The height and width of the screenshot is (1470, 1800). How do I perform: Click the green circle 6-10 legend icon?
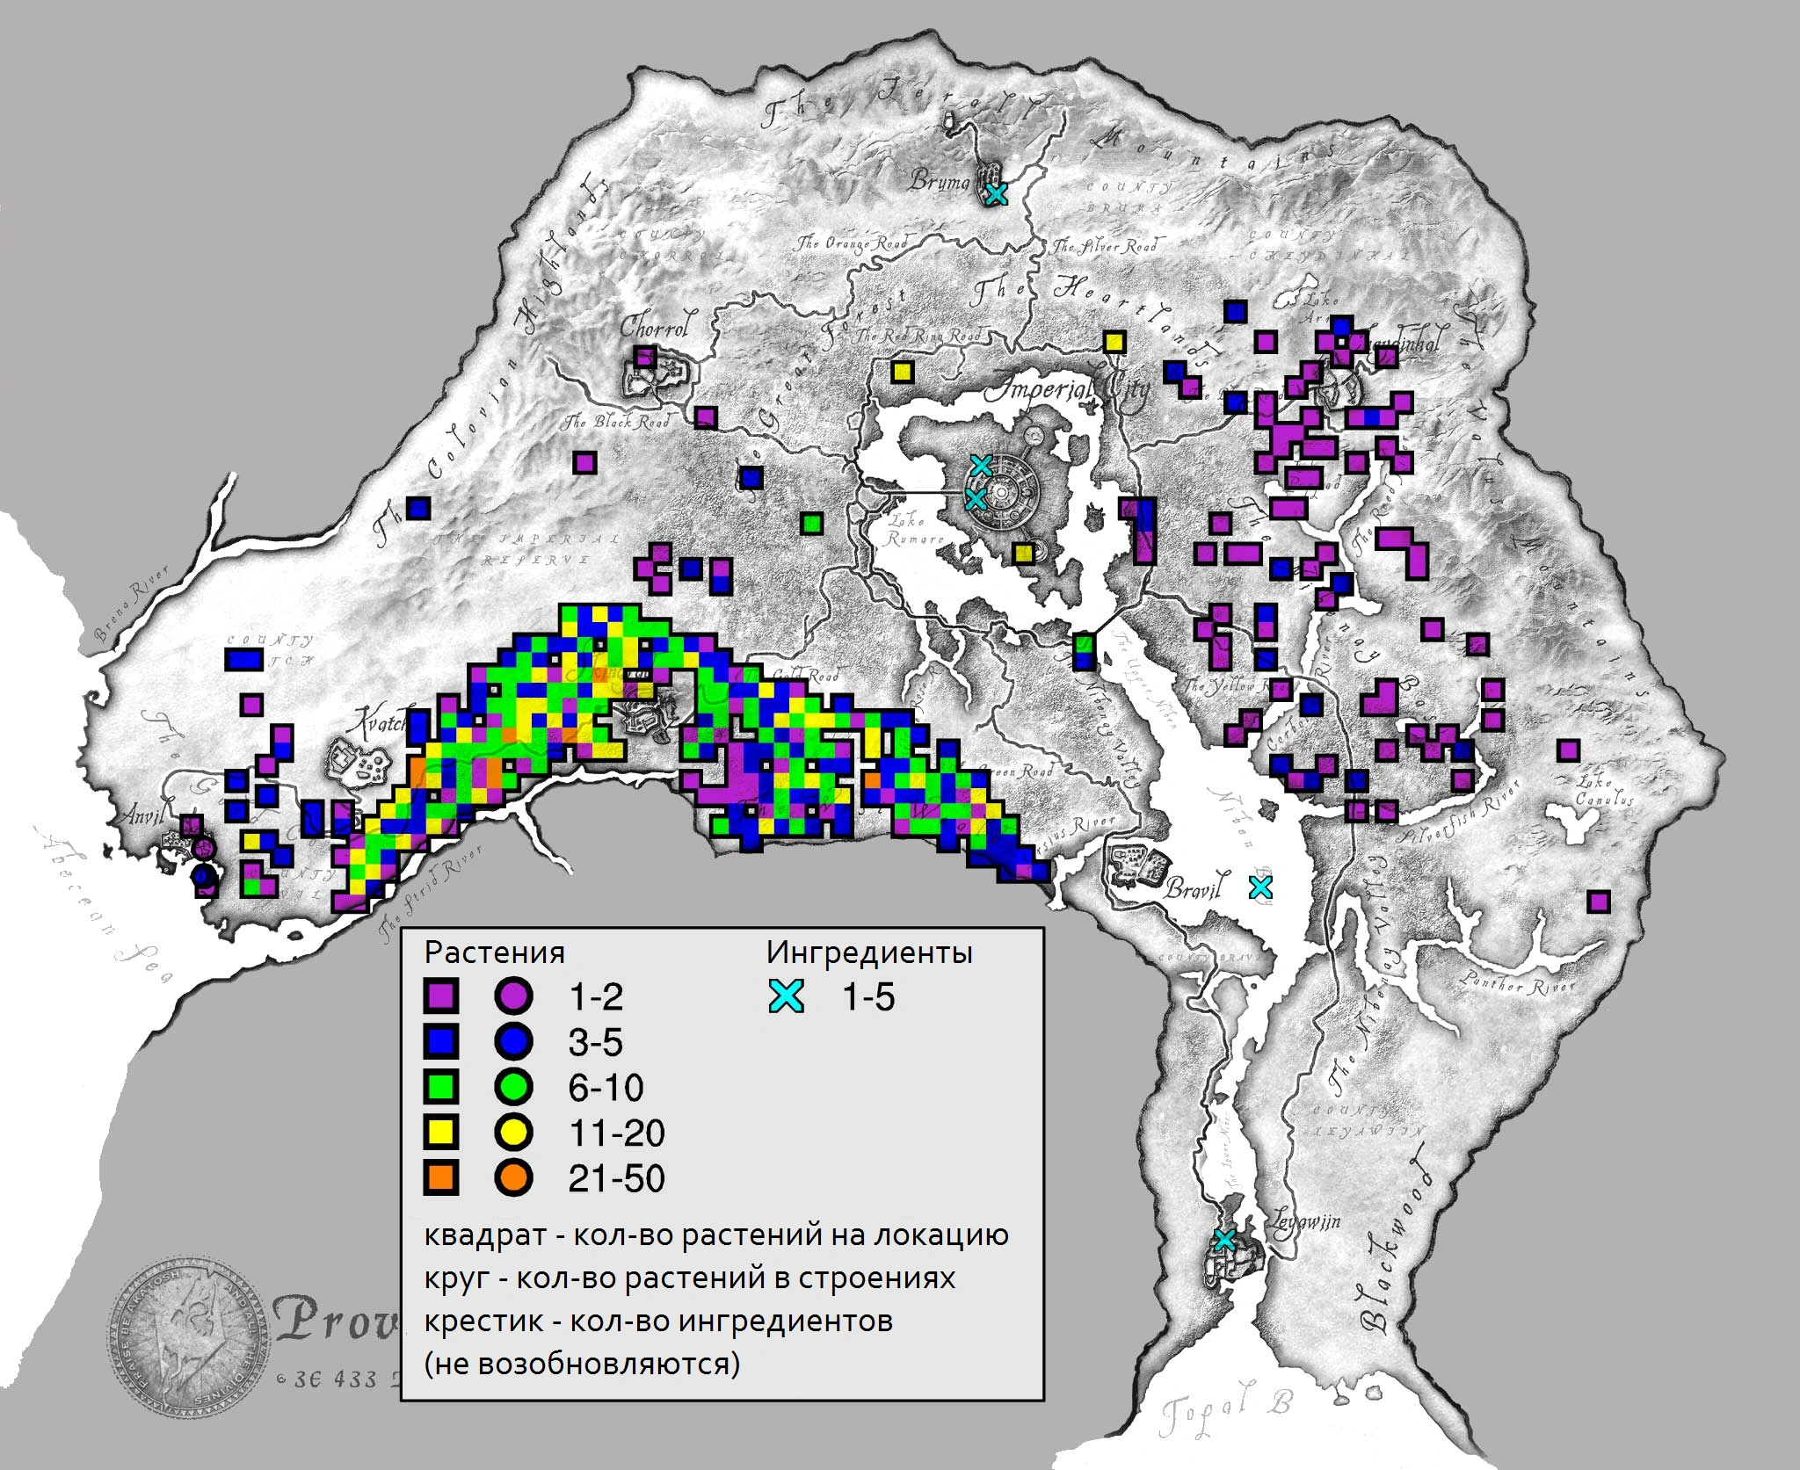point(514,1087)
